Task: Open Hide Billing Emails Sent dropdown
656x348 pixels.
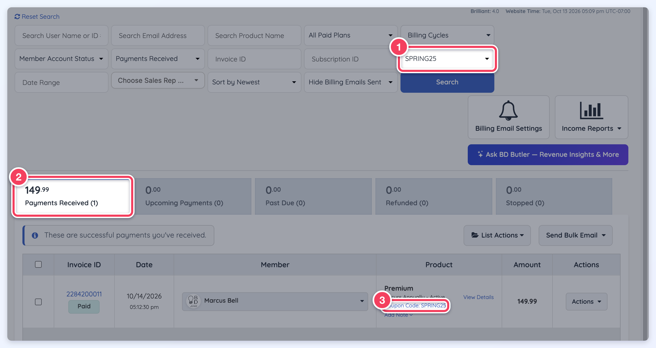Action: click(x=351, y=82)
